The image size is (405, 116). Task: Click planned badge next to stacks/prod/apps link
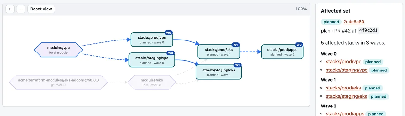tap(376, 114)
